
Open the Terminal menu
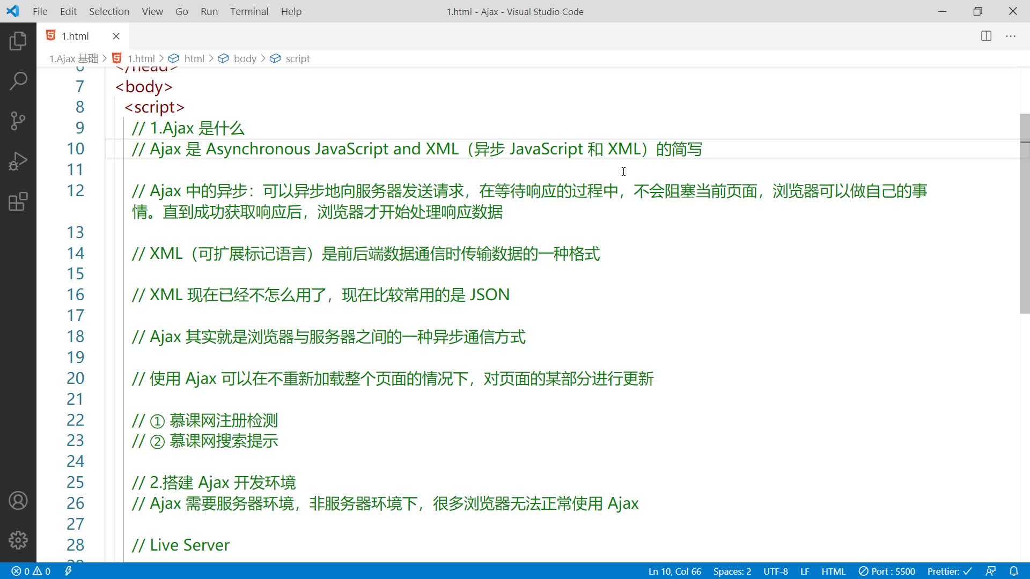point(249,11)
